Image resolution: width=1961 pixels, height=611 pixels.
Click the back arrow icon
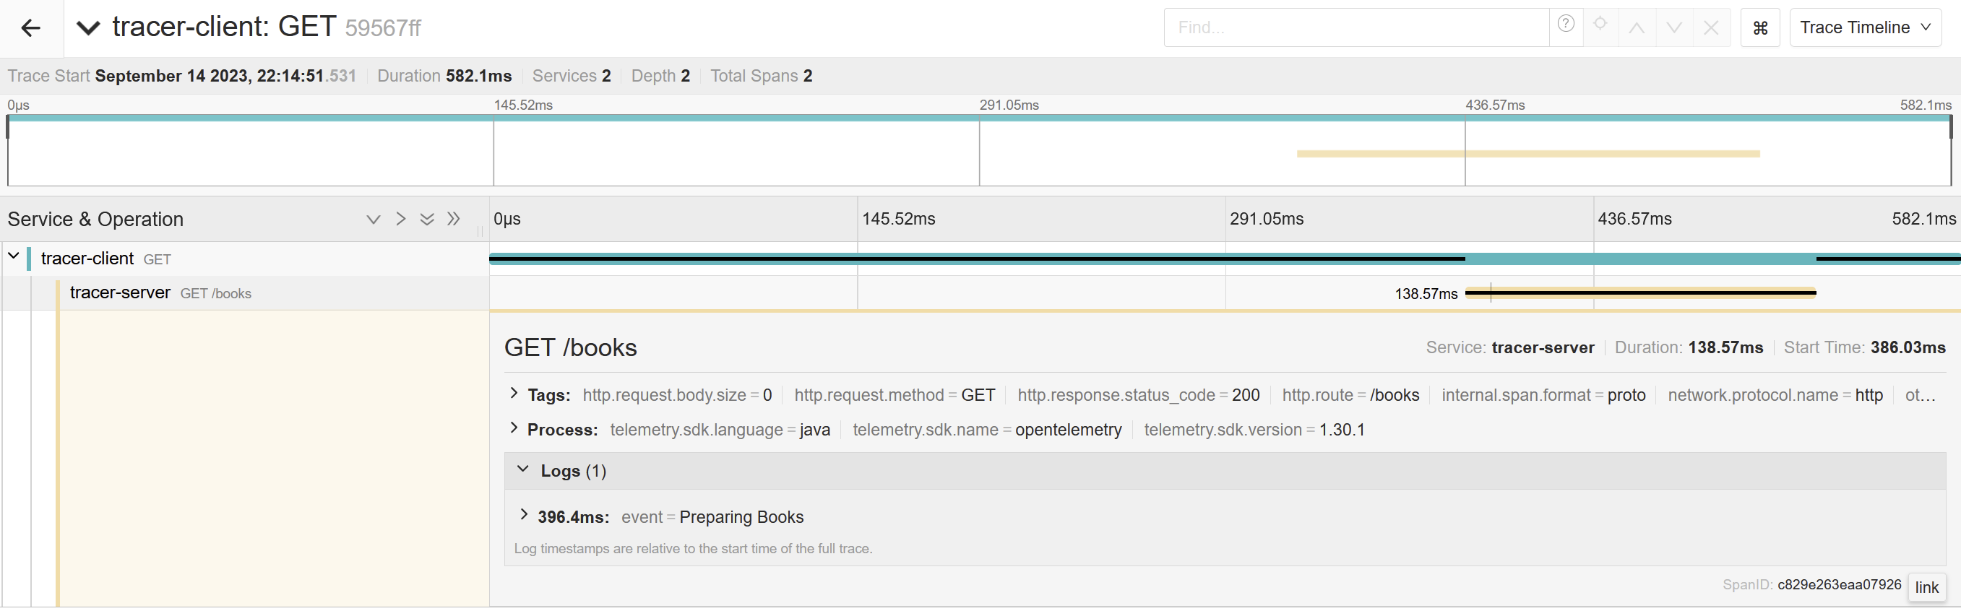tap(30, 29)
